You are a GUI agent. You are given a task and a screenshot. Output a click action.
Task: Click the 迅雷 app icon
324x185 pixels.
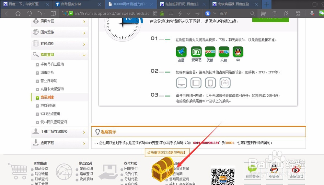[181, 51]
